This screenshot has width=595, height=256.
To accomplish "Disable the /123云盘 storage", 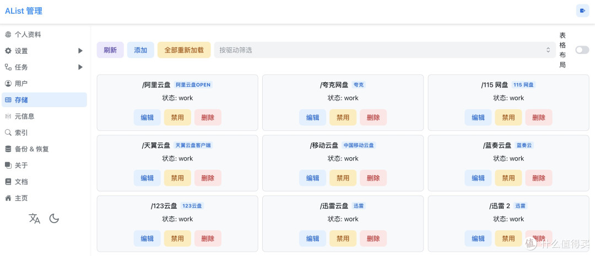I will pyautogui.click(x=177, y=238).
